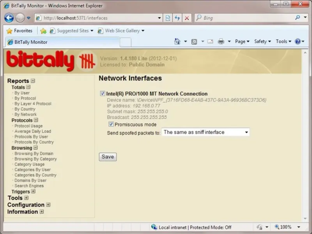Toggle the Promiscuous mode checkbox
Viewport: 312px width, 234px height.
coord(111,124)
